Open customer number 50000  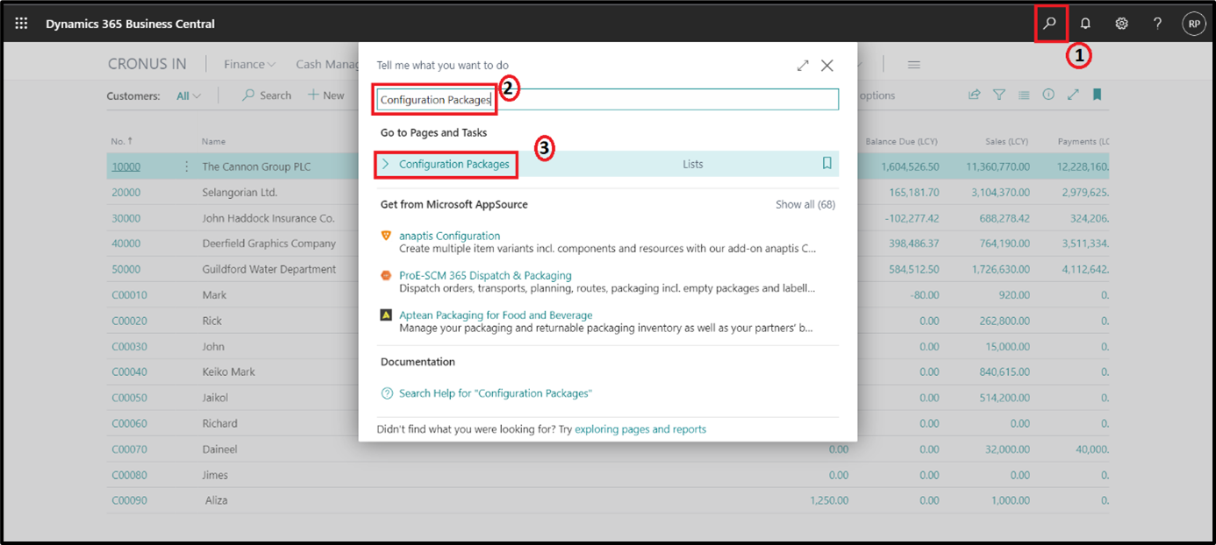[125, 269]
